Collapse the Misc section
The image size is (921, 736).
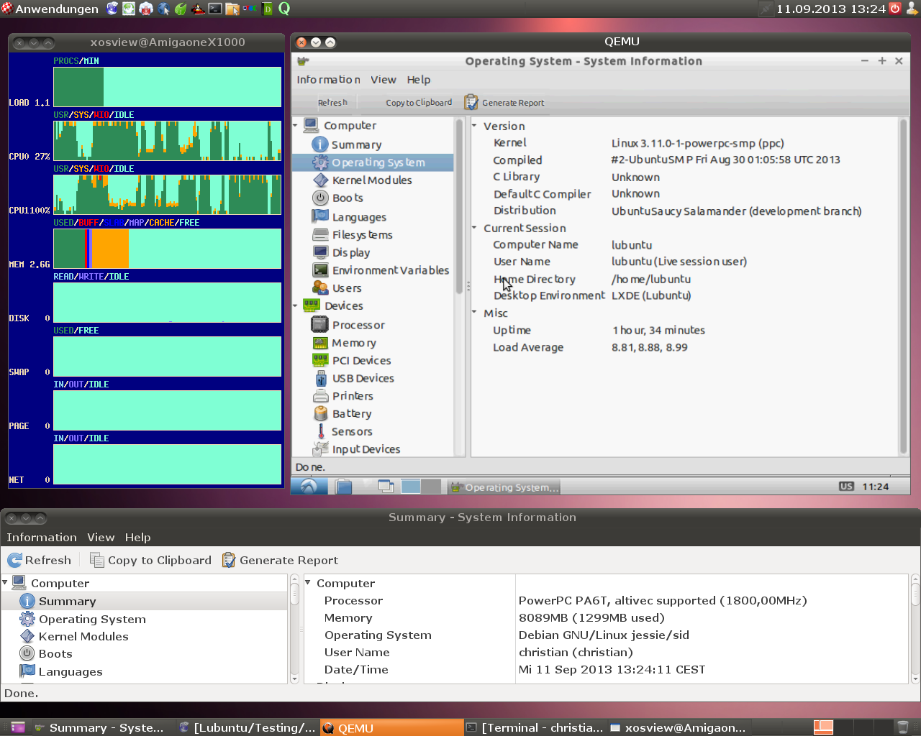(475, 313)
